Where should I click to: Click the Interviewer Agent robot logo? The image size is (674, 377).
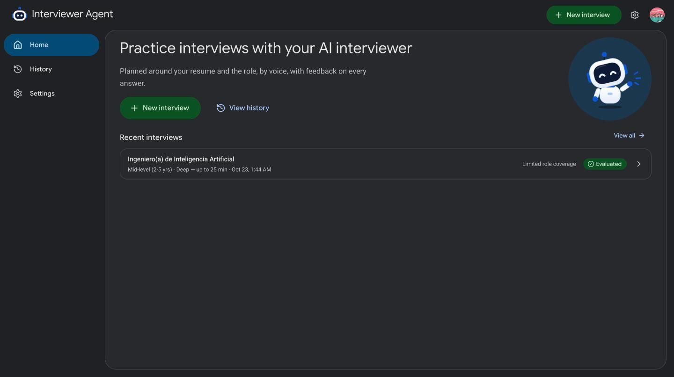click(19, 14)
